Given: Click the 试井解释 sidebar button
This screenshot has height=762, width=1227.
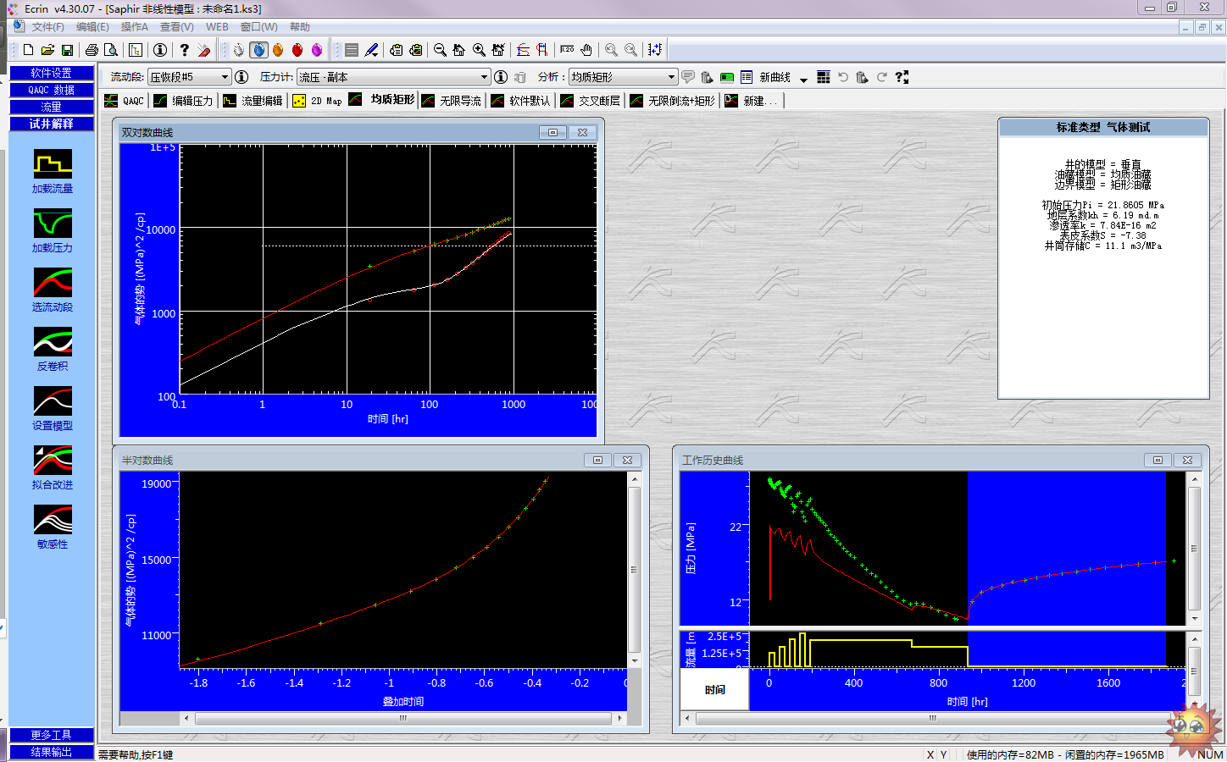Looking at the screenshot, I should (x=52, y=124).
